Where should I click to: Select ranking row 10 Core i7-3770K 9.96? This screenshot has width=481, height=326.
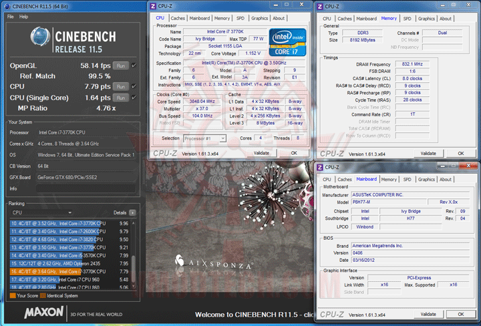pos(69,223)
